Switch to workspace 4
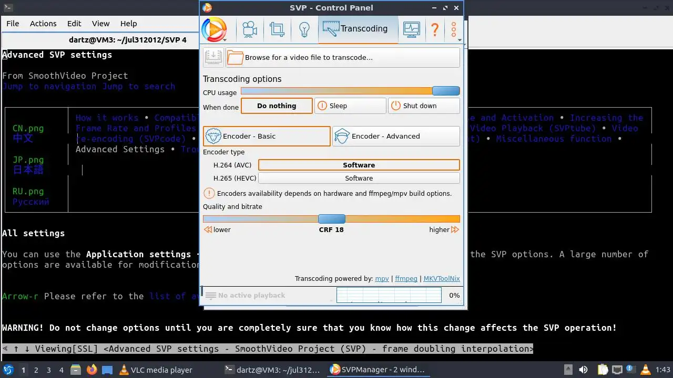673x378 pixels. tap(62, 370)
